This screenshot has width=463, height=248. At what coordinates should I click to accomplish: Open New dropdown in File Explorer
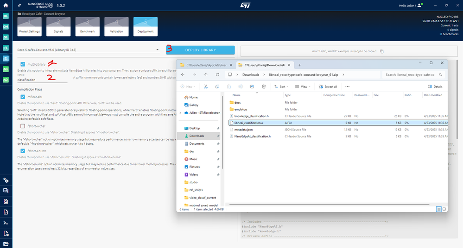188,87
